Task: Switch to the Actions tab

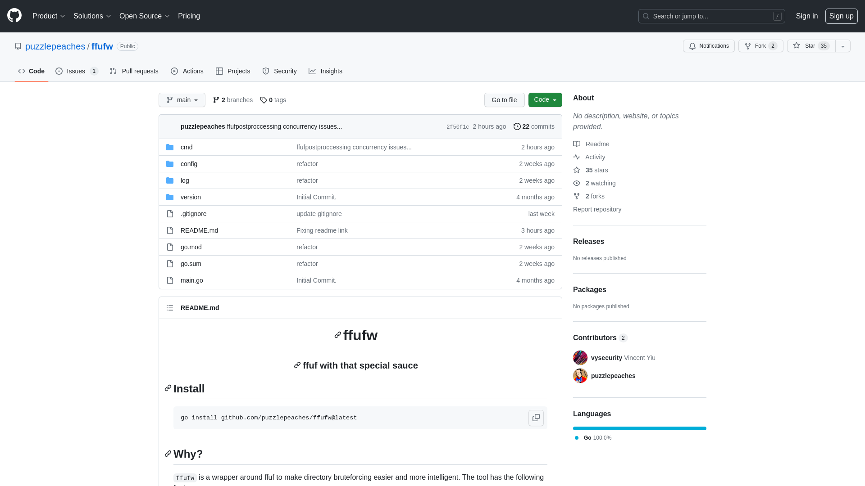Action: point(187,71)
